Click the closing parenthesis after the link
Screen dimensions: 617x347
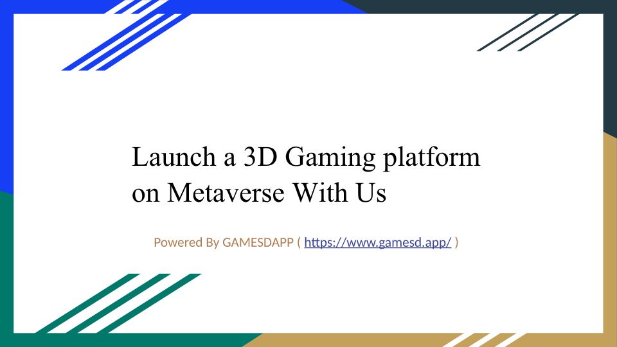pos(456,243)
